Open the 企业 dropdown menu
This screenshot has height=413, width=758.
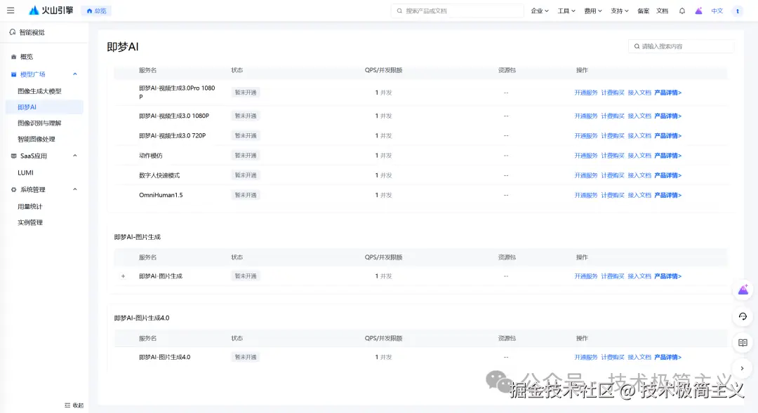click(x=540, y=11)
